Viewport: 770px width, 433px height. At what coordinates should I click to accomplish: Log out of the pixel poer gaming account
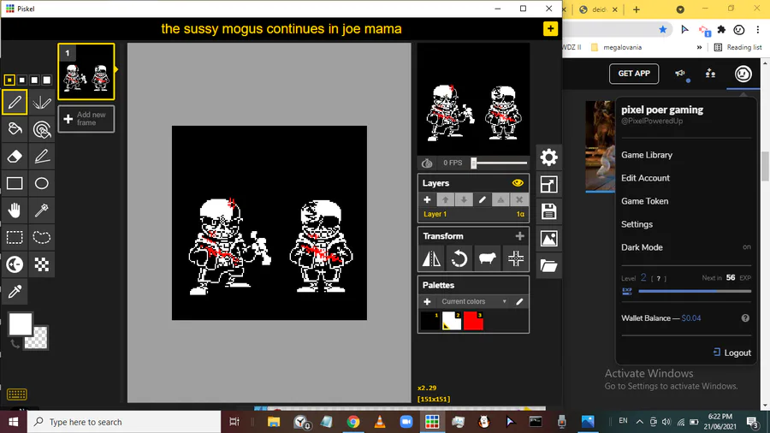tap(731, 353)
